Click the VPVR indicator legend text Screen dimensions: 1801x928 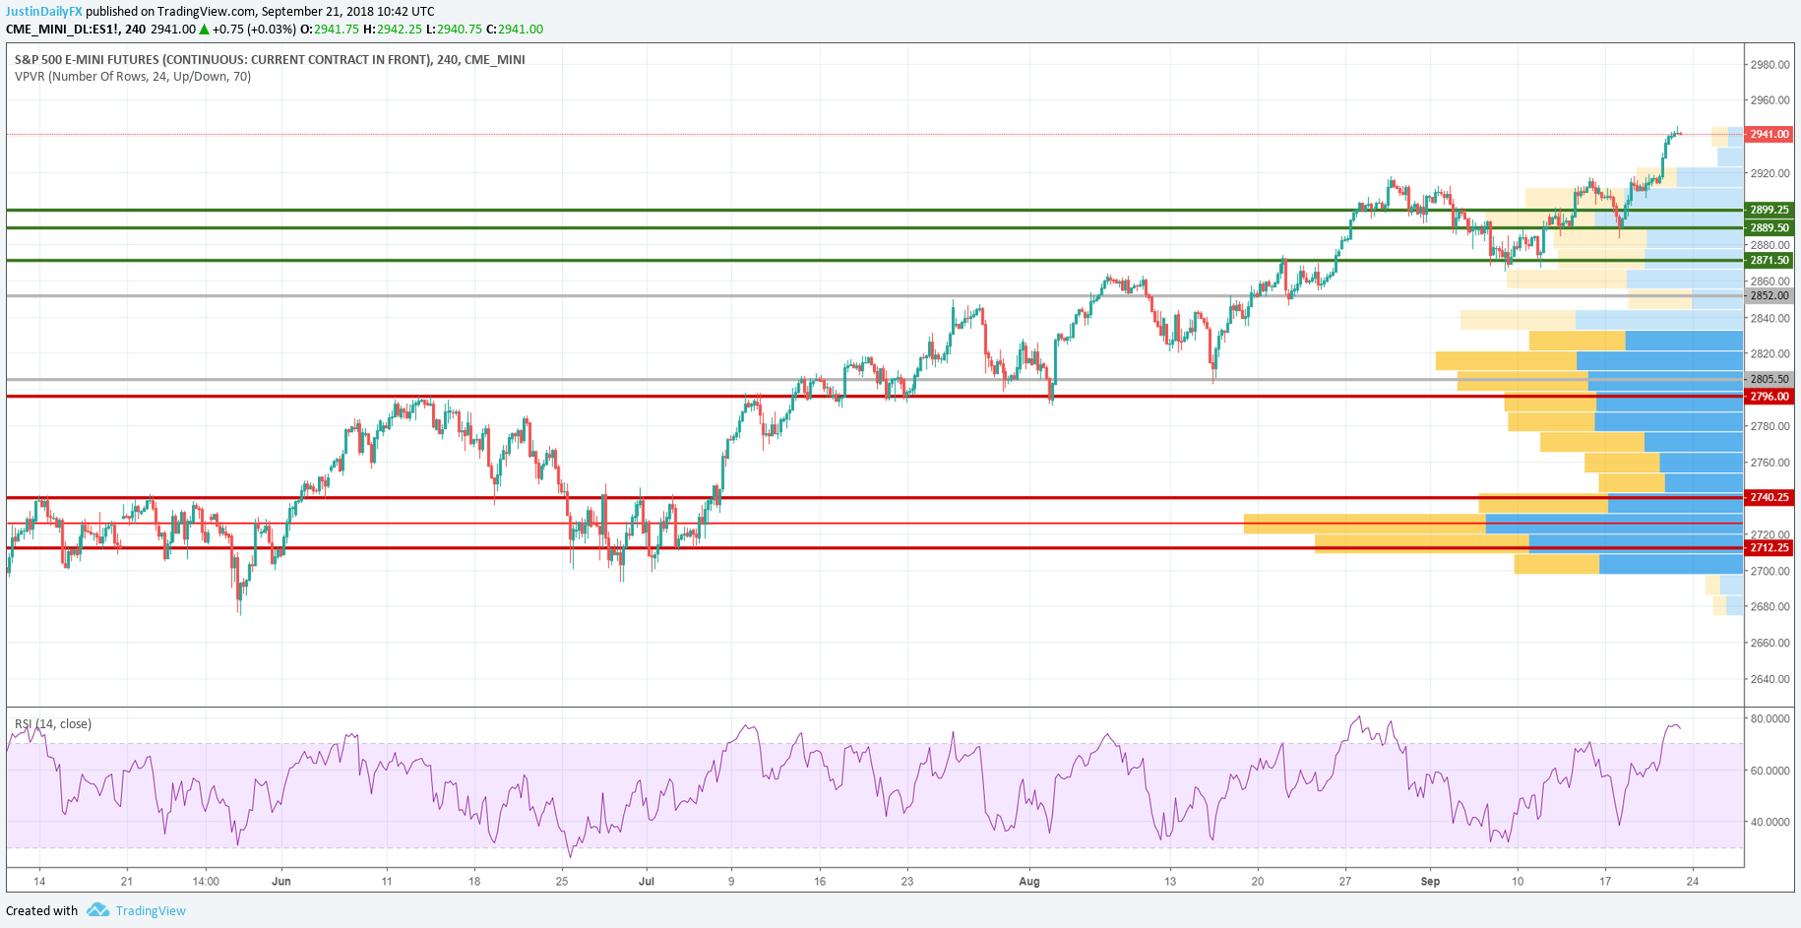pyautogui.click(x=133, y=77)
